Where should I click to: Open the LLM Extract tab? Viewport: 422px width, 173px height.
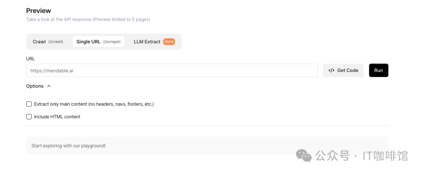coord(147,42)
